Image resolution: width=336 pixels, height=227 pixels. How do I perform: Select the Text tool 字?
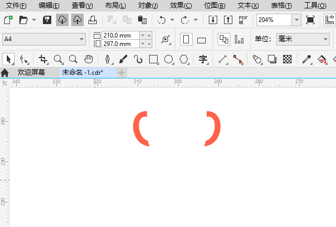coord(204,59)
